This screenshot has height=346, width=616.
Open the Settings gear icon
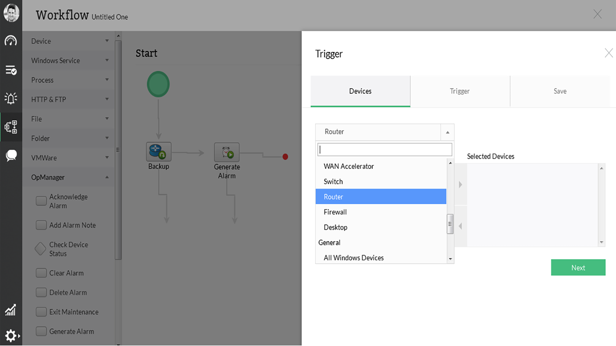click(x=9, y=335)
